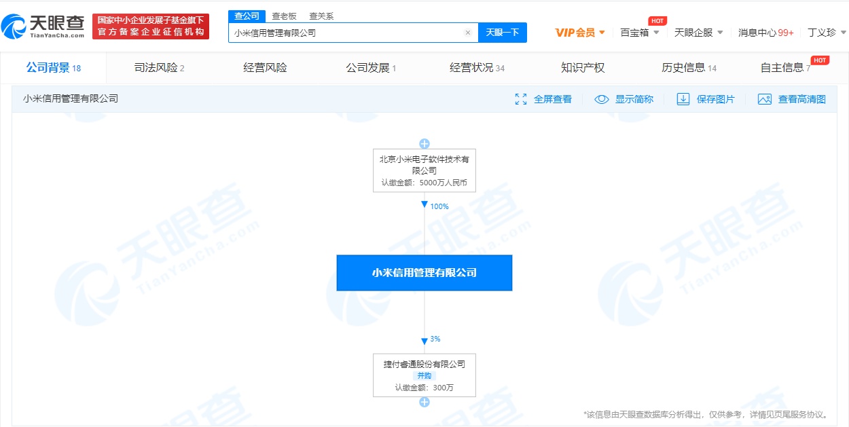The width and height of the screenshot is (849, 427).
Task: Click the 显示简称 label
Action: (x=634, y=99)
